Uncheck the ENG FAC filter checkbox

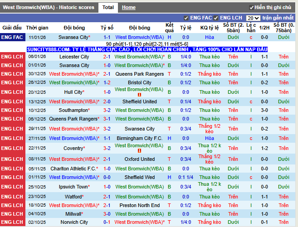(x=186, y=18)
